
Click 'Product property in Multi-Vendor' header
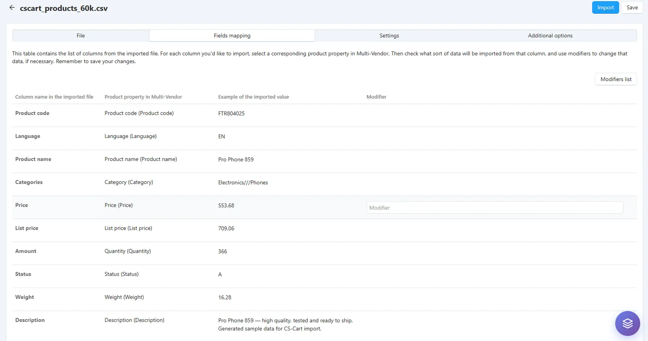(x=143, y=97)
